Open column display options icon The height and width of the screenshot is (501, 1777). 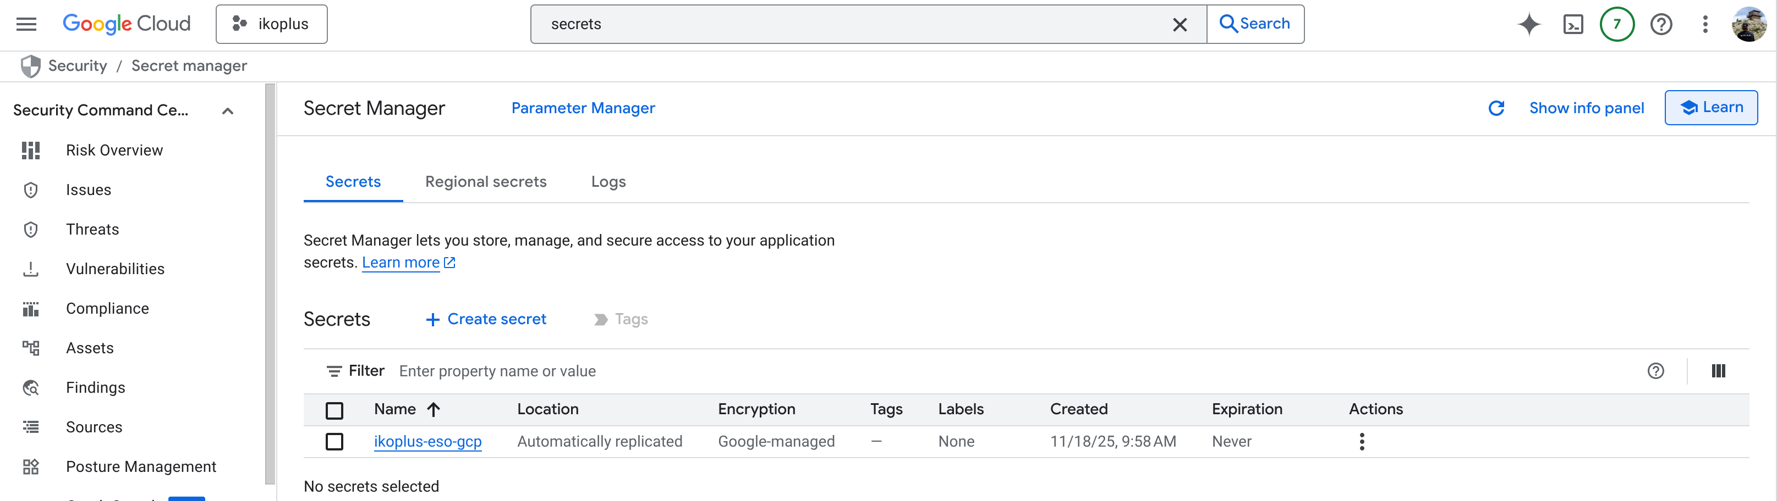coord(1718,371)
